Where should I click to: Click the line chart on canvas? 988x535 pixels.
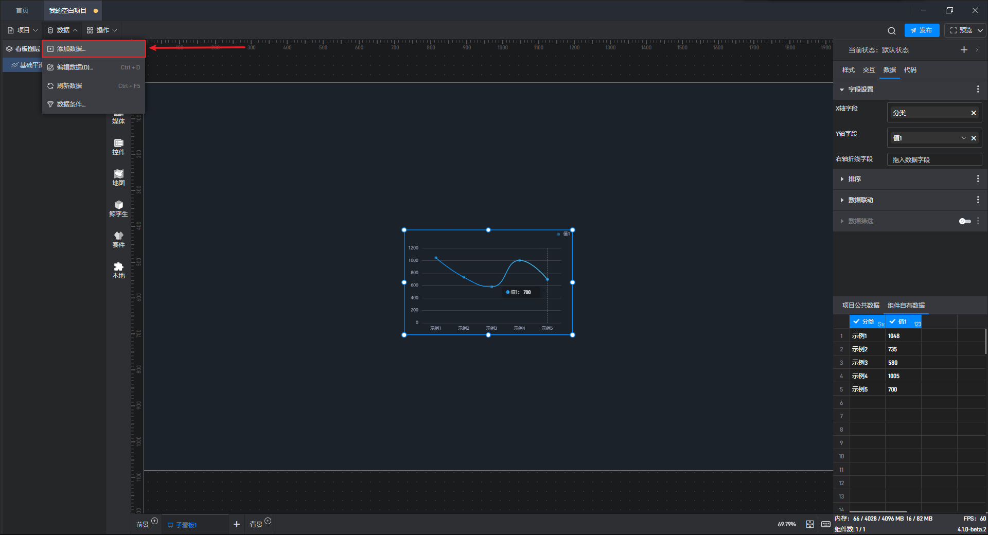[488, 282]
